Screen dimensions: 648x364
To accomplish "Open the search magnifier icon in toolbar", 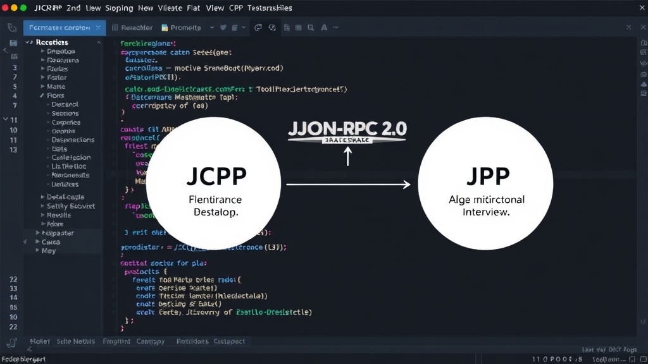I will (x=311, y=28).
